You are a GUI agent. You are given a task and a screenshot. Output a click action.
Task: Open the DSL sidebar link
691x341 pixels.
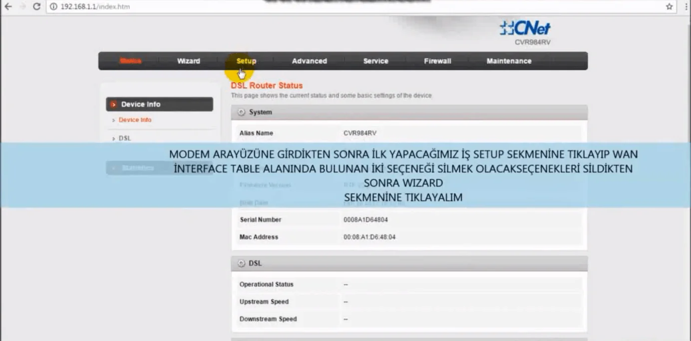(x=125, y=138)
